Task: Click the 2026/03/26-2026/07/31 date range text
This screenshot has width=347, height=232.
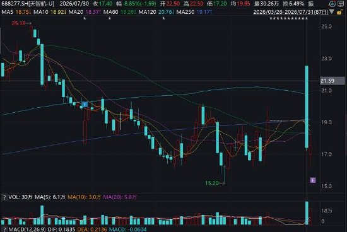Action: [x=291, y=12]
